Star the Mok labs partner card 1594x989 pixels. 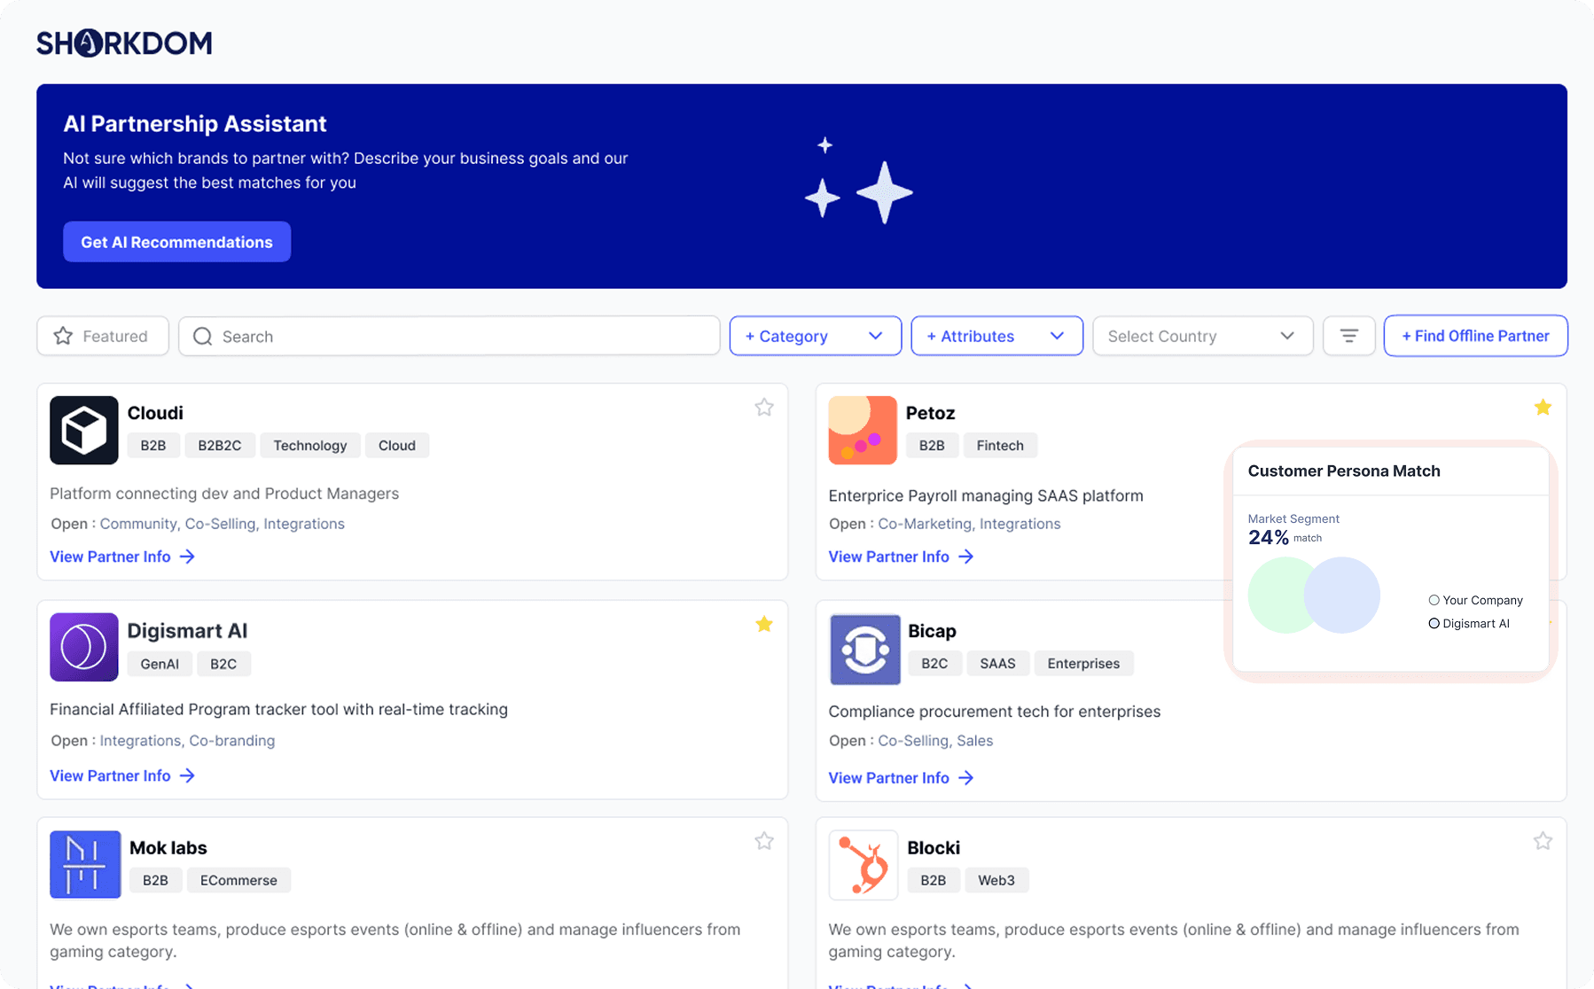(x=764, y=841)
